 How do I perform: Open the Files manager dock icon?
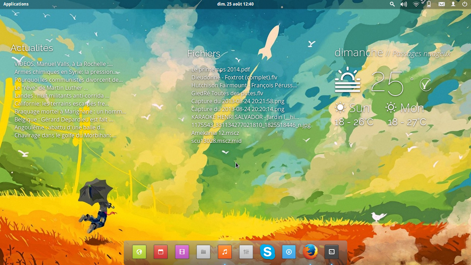pyautogui.click(x=203, y=252)
